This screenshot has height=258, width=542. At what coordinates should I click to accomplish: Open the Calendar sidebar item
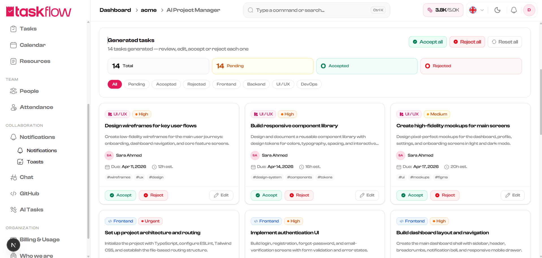point(28,45)
